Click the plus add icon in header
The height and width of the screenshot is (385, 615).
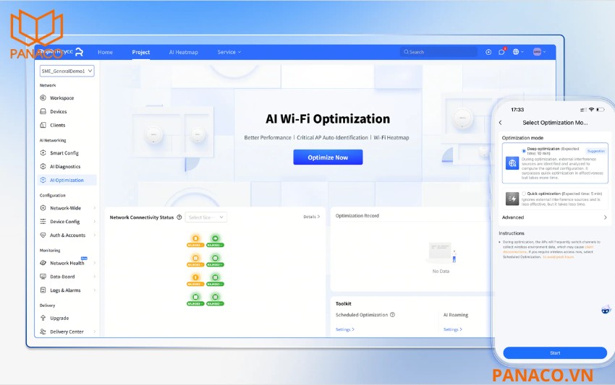coord(488,52)
